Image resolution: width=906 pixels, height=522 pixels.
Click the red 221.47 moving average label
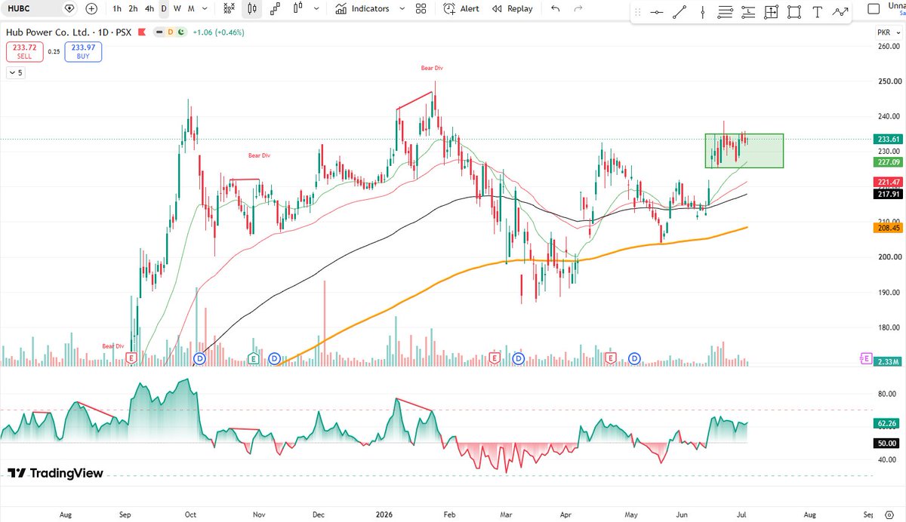tap(888, 183)
